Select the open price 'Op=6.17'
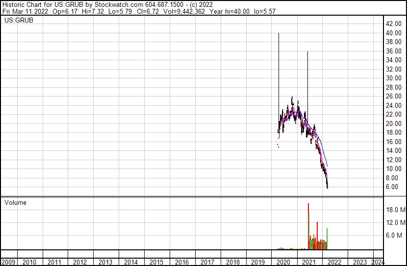This screenshot has width=407, height=266. click(x=65, y=11)
